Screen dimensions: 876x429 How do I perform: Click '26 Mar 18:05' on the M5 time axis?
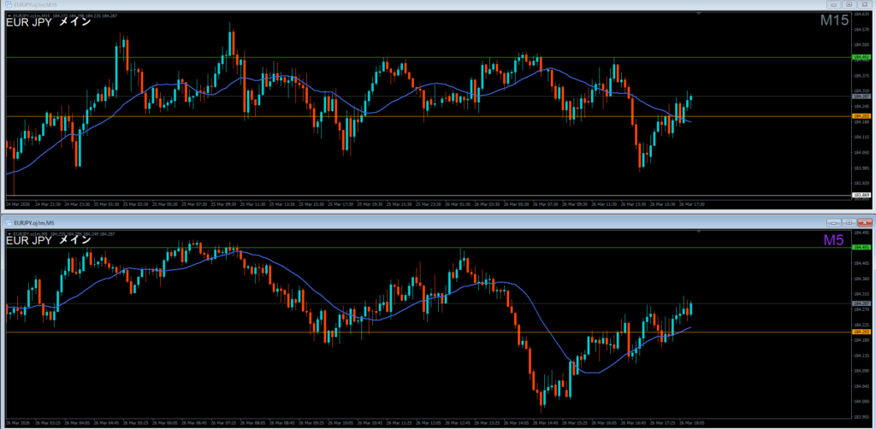(693, 422)
